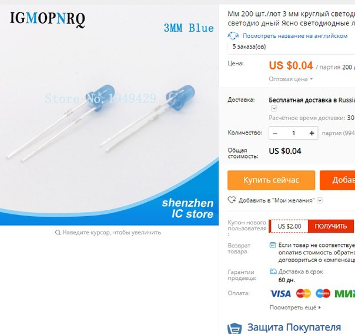Image resolution: width=355 pixels, height=334 pixels.
Task: Click the heart wishlist icon
Action: pos(232,200)
